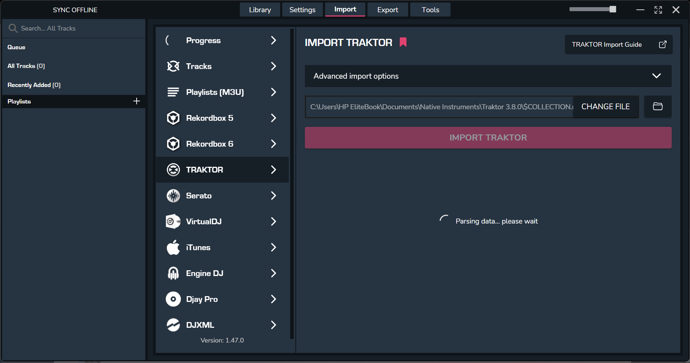
Task: Select the Tracks label in import list
Action: (199, 66)
